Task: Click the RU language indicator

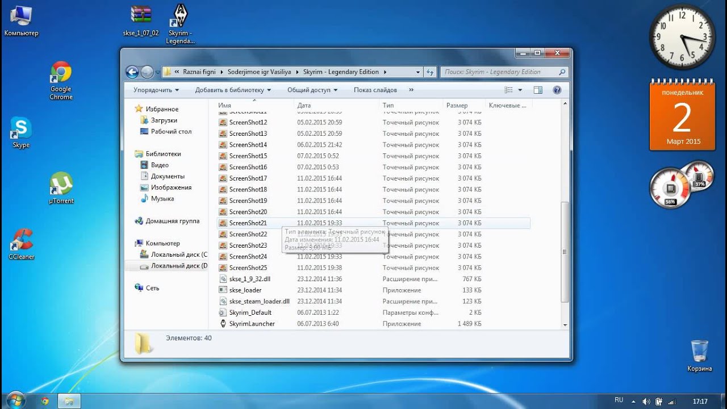Action: click(619, 400)
